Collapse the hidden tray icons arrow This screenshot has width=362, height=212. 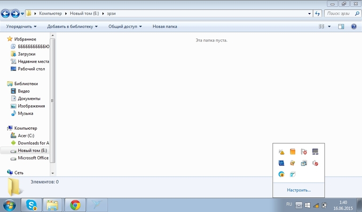(299, 205)
